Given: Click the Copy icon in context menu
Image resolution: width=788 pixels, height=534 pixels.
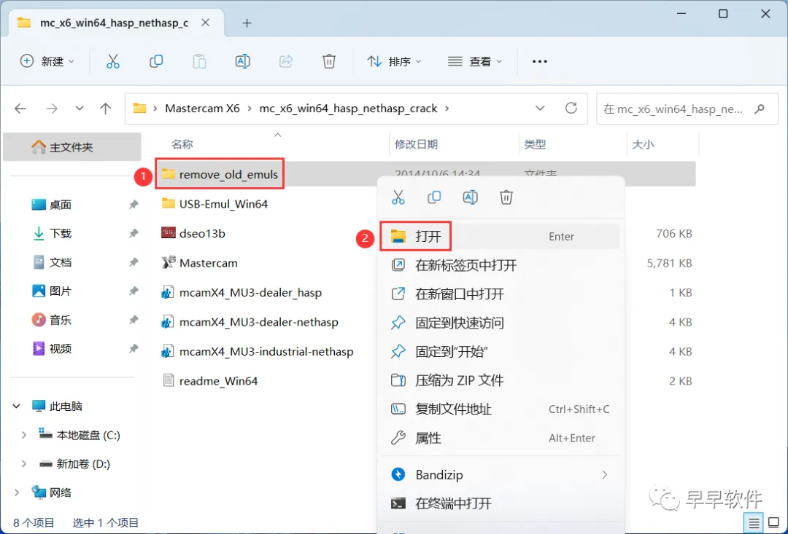Looking at the screenshot, I should click(434, 197).
